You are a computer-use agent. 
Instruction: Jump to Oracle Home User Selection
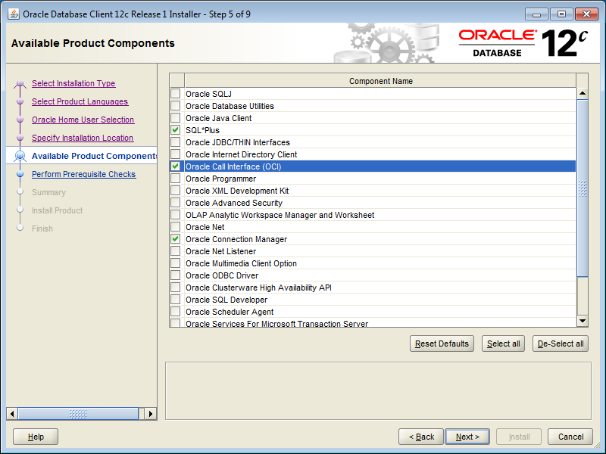click(83, 120)
